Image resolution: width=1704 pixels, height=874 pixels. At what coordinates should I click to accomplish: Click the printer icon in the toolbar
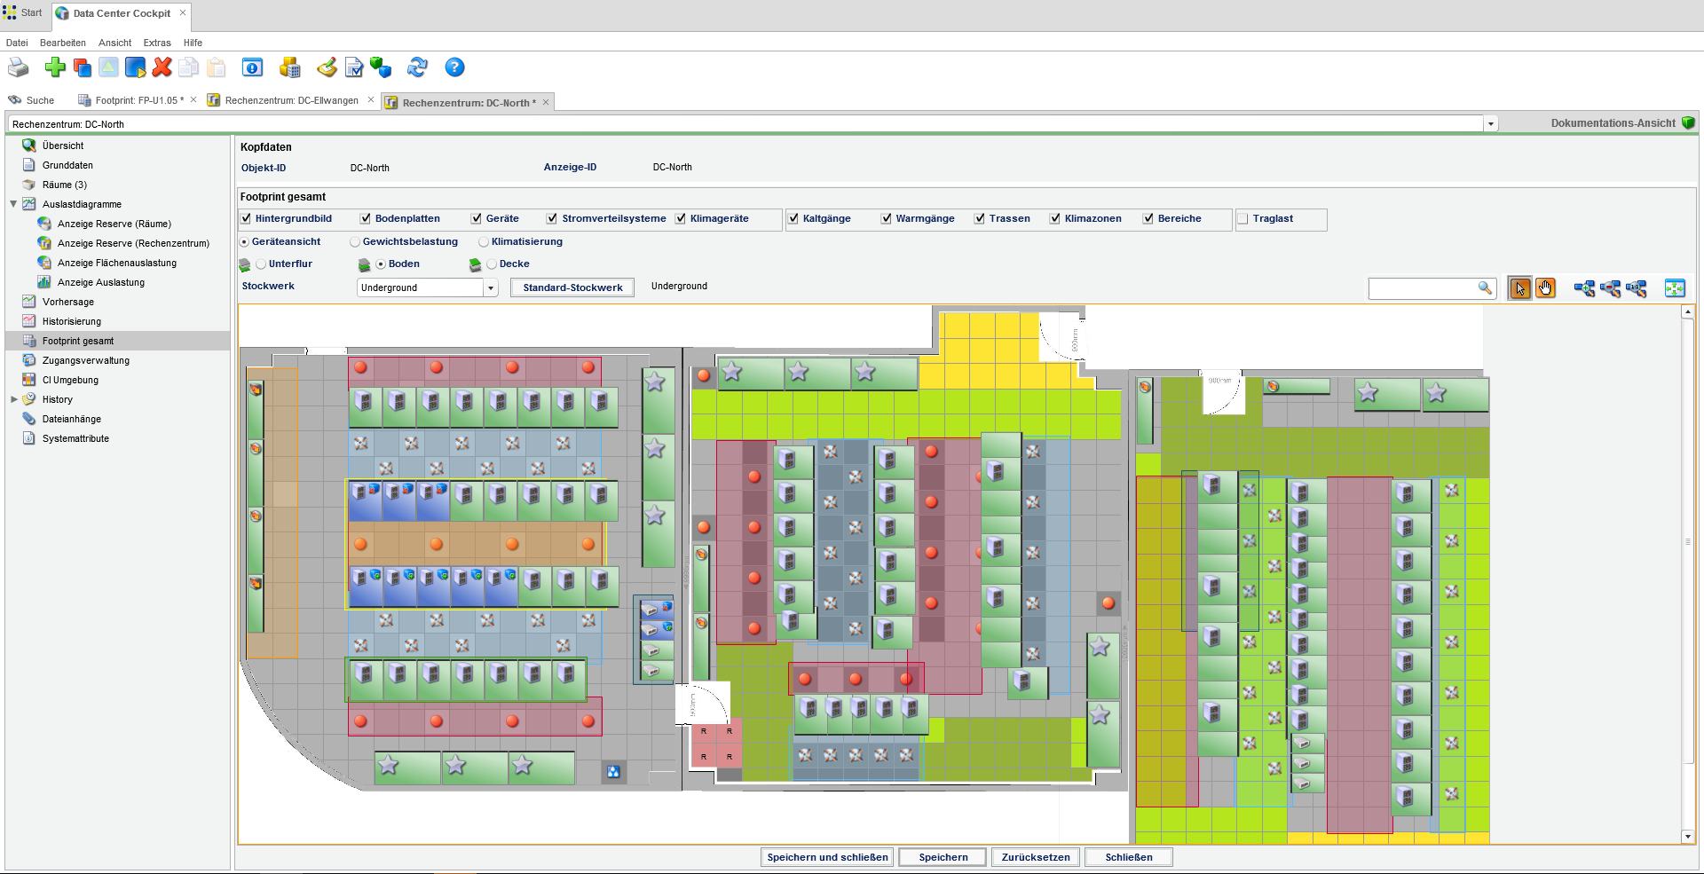(x=18, y=67)
